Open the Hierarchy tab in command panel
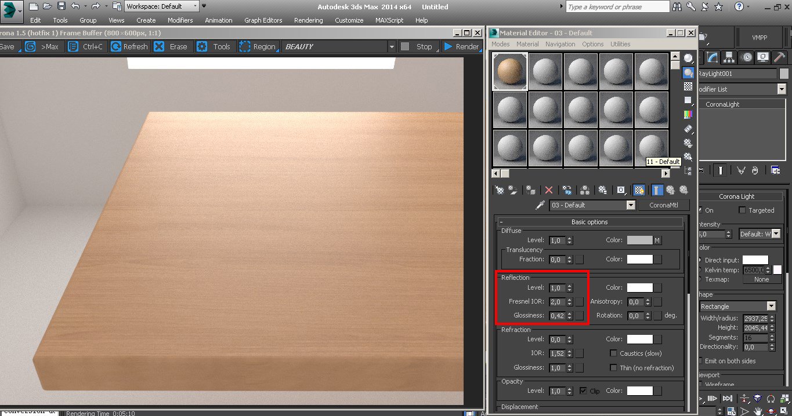792x416 pixels. pyautogui.click(x=729, y=57)
